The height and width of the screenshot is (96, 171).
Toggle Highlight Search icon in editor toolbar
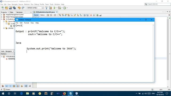69,15
